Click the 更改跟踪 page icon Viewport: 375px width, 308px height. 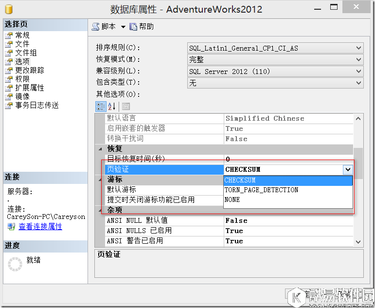(x=9, y=71)
